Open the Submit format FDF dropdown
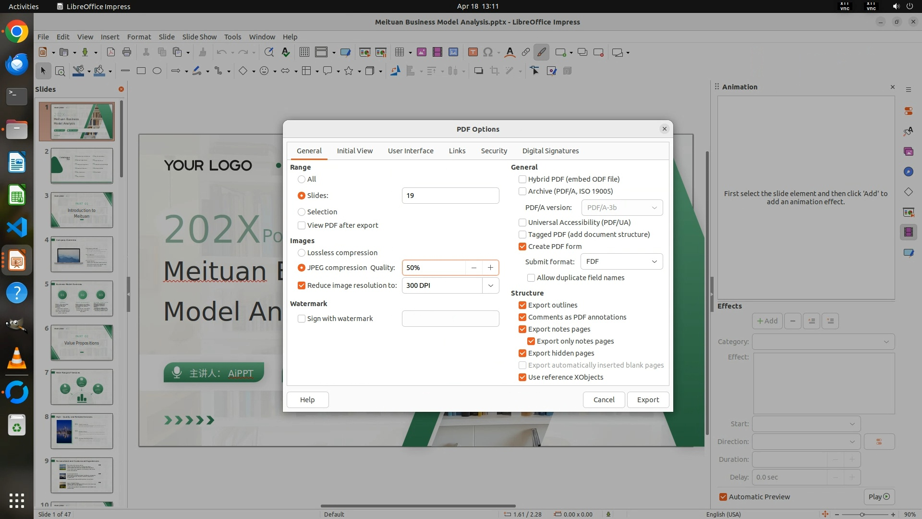The image size is (922, 519). (x=621, y=261)
